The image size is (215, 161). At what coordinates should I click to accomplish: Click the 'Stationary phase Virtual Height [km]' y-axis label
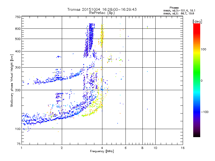click(x=12, y=80)
